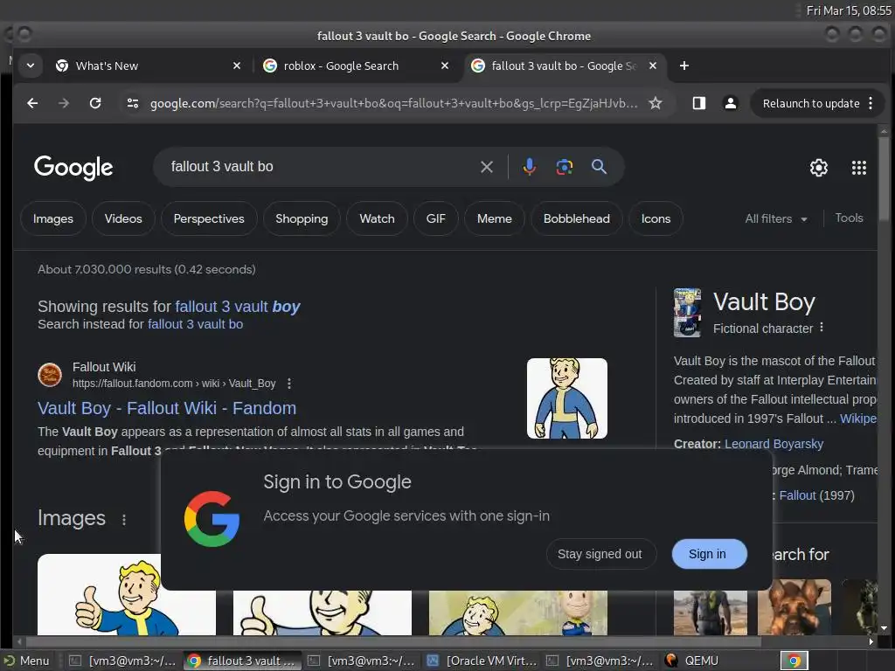The height and width of the screenshot is (671, 895).
Task: Open the Vault Boy knowledge panel thumbnail
Action: click(687, 313)
